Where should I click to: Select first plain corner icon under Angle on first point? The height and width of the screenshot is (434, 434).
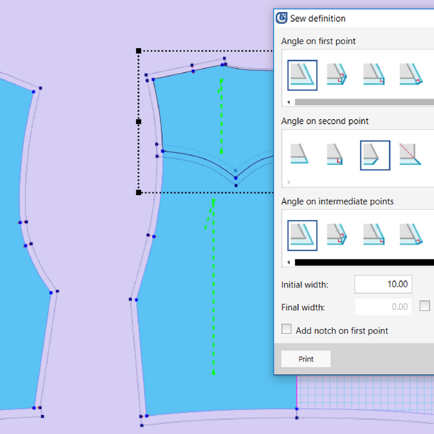(x=302, y=75)
